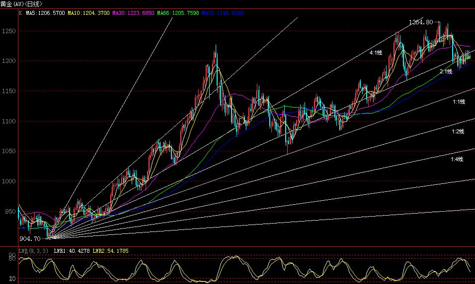Click the 1:2线 Gann line label
The height and width of the screenshot is (284, 475).
457,131
